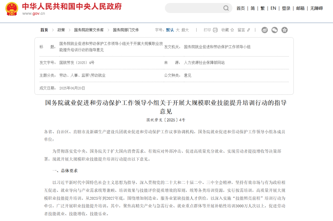Select 默认 font size
This screenshot has width=333, height=221.
point(170,30)
